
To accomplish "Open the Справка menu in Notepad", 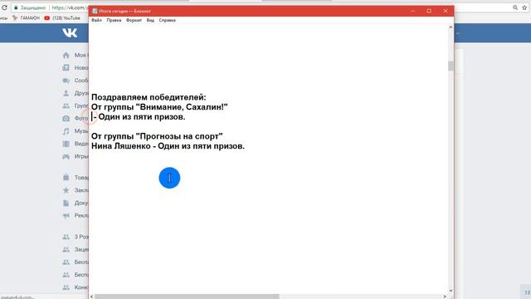I will tap(167, 20).
